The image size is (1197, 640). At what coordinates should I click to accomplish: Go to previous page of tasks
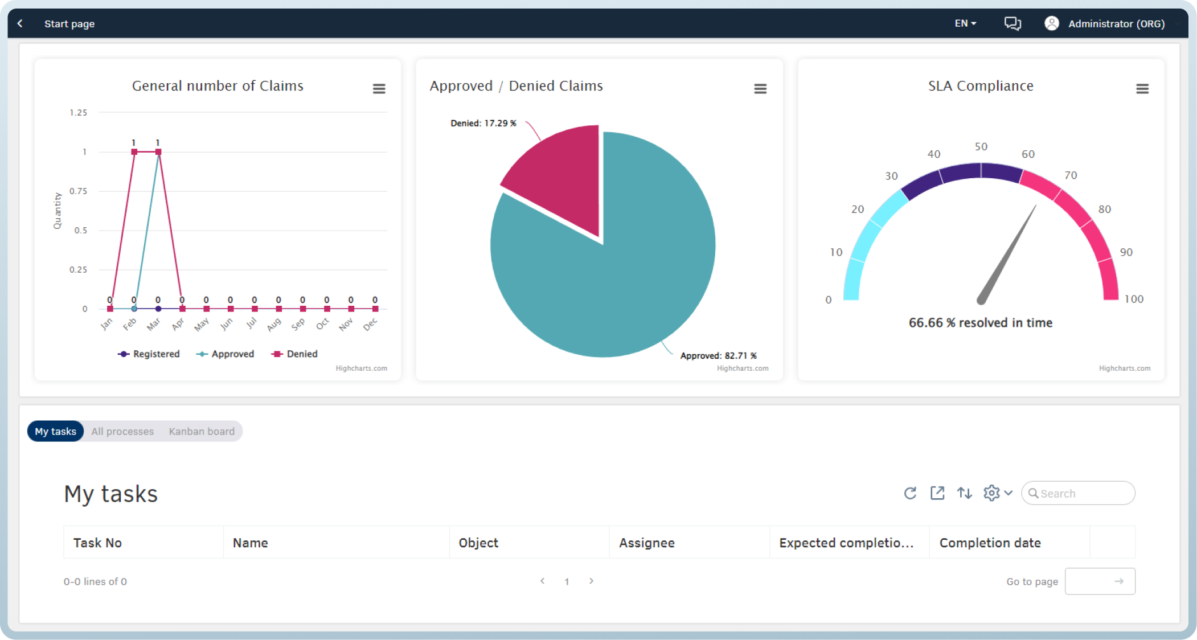(x=542, y=581)
